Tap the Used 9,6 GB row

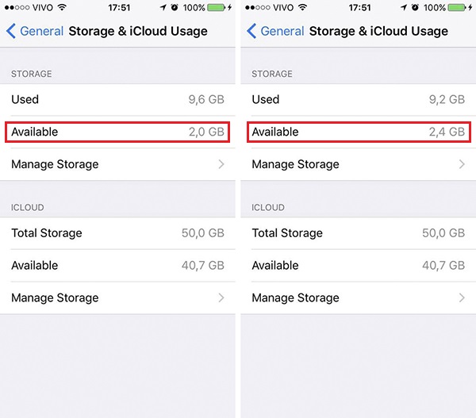117,100
